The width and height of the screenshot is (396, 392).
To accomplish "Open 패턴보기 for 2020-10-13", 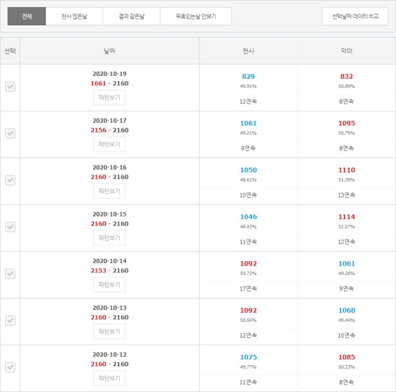I will click(x=109, y=332).
